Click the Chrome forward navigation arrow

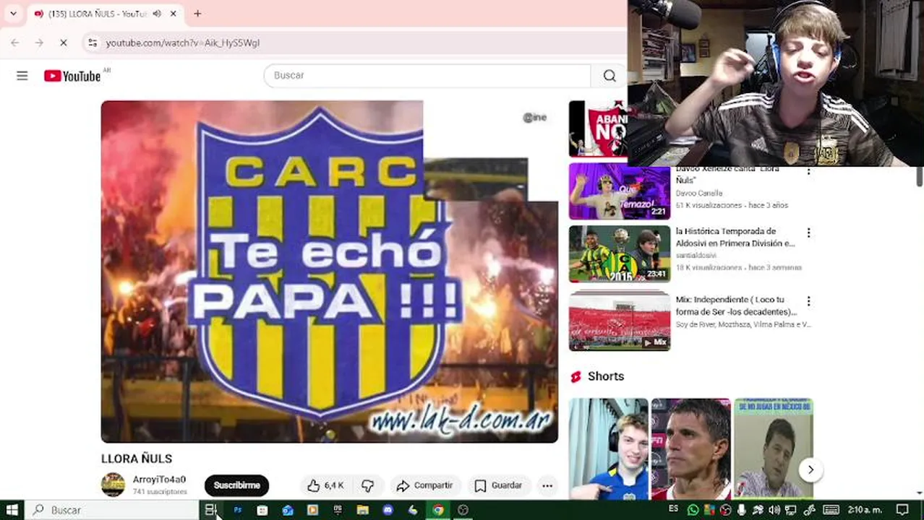(39, 43)
